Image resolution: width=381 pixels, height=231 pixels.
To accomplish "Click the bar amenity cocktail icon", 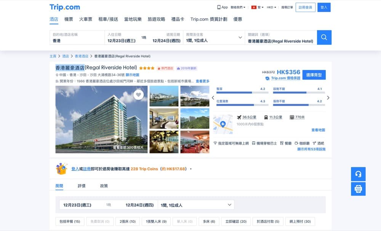I will click(314, 143).
